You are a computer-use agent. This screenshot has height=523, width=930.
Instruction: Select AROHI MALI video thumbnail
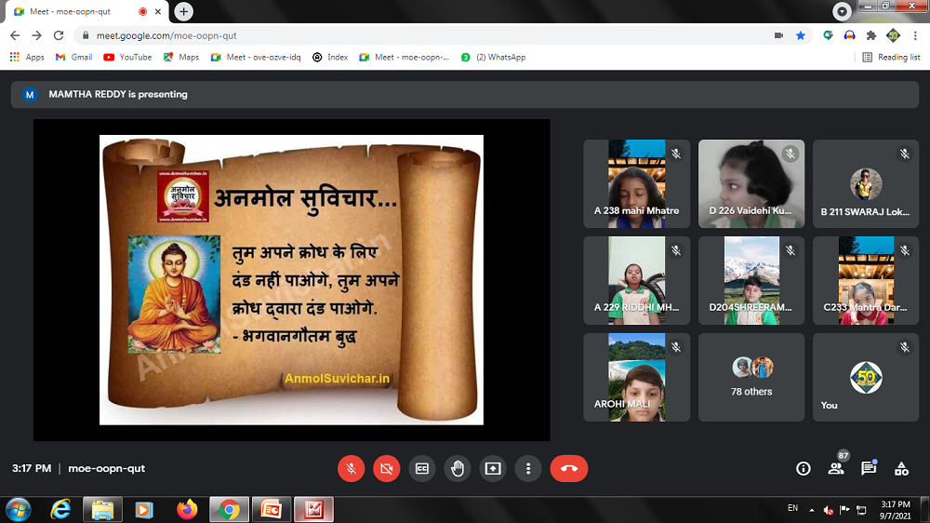[x=637, y=377]
